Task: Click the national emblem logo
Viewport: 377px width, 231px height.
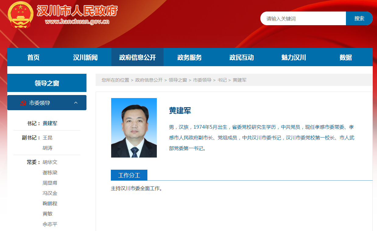Action: tap(21, 15)
